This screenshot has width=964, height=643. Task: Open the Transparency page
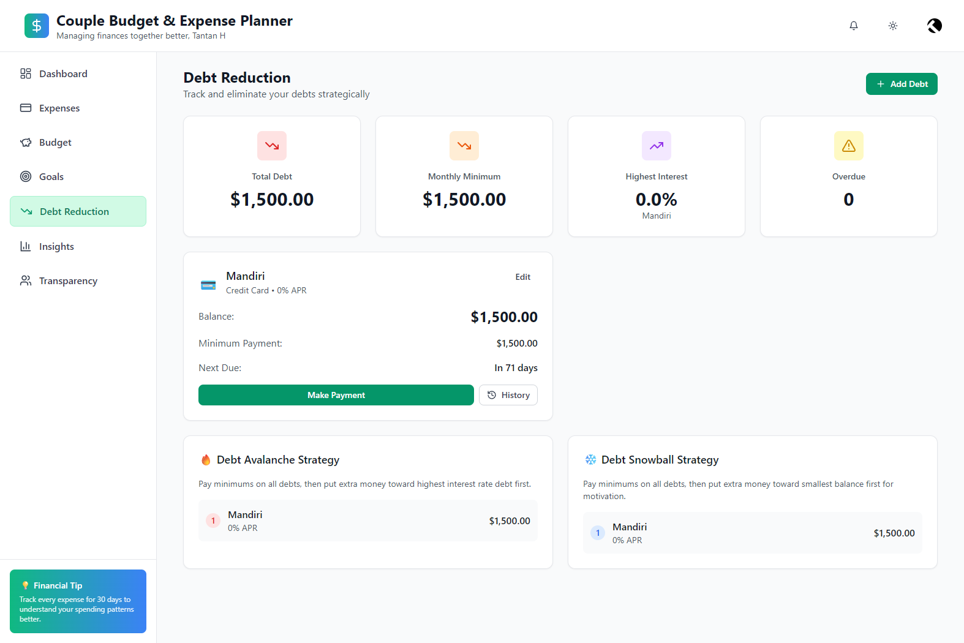click(x=68, y=281)
